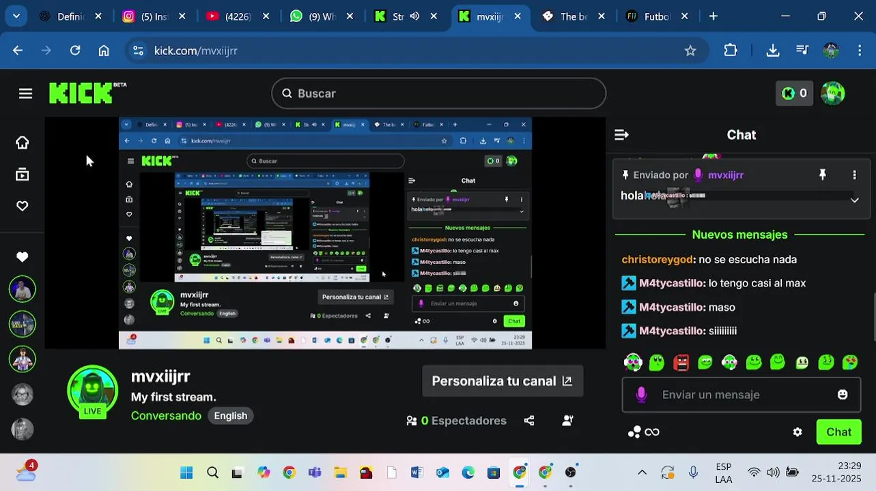Switch to the Futbol tab
The height and width of the screenshot is (491, 876).
[658, 16]
